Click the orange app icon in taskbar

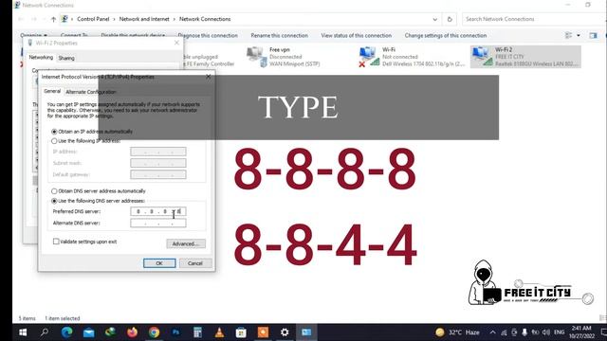(263, 332)
